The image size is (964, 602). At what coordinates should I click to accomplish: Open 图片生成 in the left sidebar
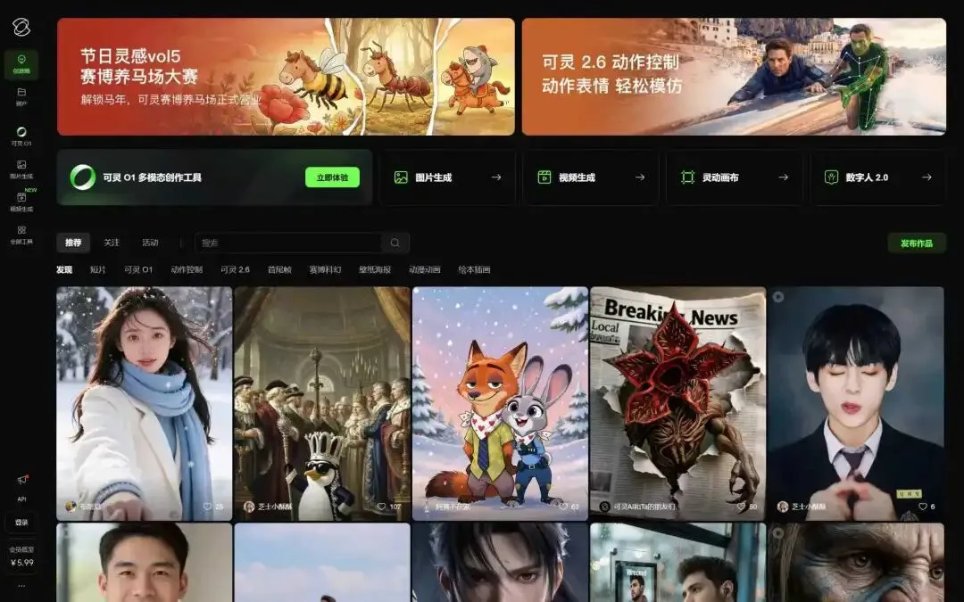click(x=21, y=169)
